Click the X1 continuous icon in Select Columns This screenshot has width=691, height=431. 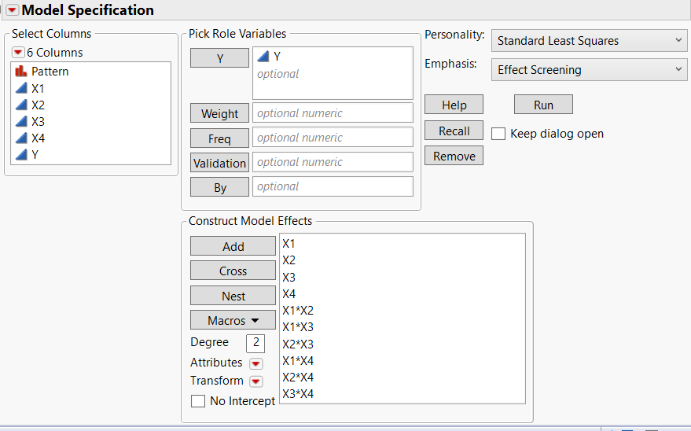coord(20,88)
